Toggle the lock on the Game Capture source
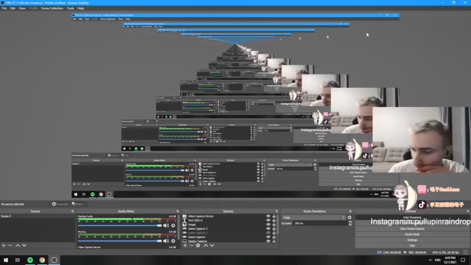This screenshot has height=265, width=471. pyautogui.click(x=274, y=237)
